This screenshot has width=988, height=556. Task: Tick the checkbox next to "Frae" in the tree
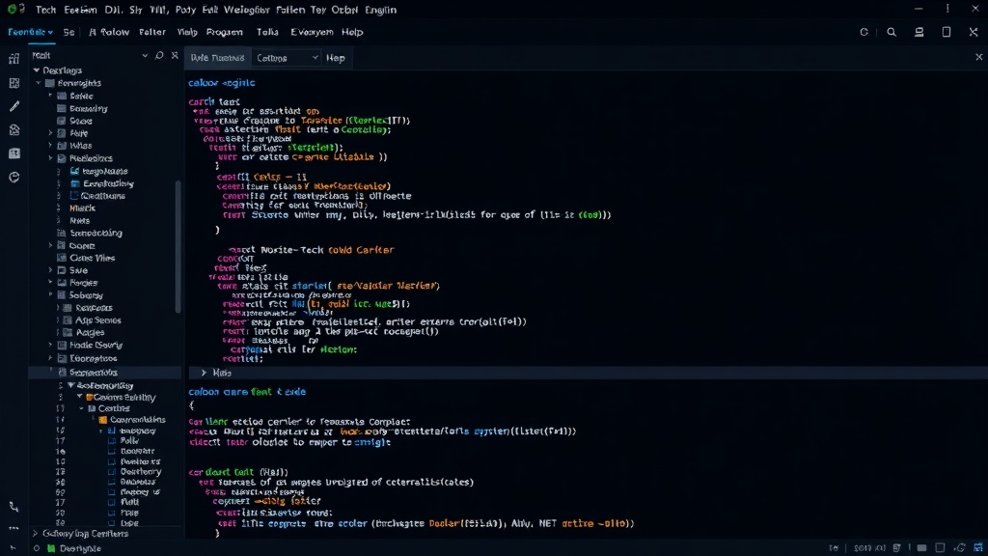coord(112,513)
